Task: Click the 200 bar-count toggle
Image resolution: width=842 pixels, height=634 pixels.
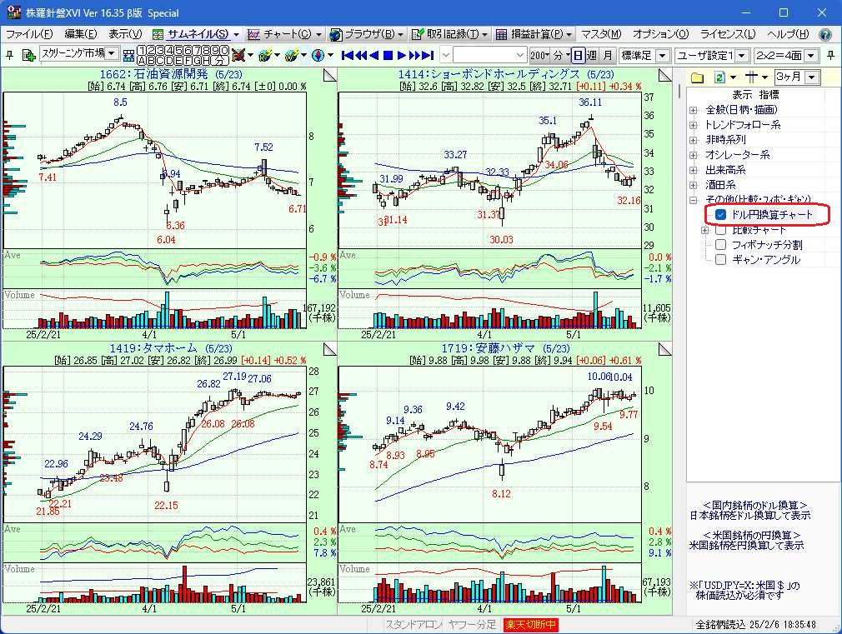Action: 539,55
